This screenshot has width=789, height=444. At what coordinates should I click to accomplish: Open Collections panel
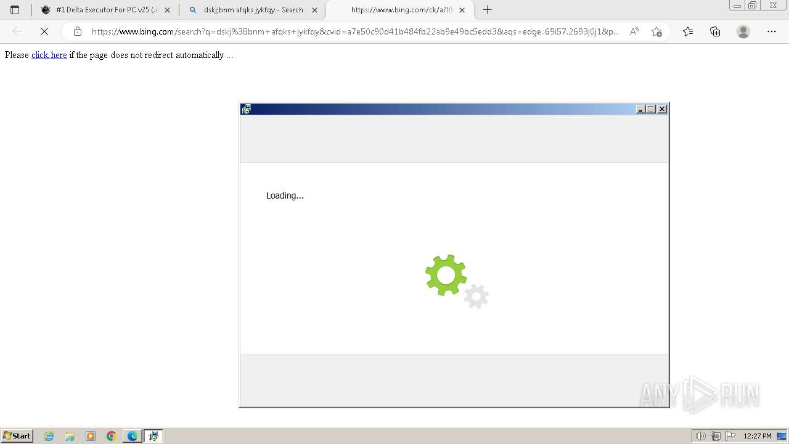[715, 31]
